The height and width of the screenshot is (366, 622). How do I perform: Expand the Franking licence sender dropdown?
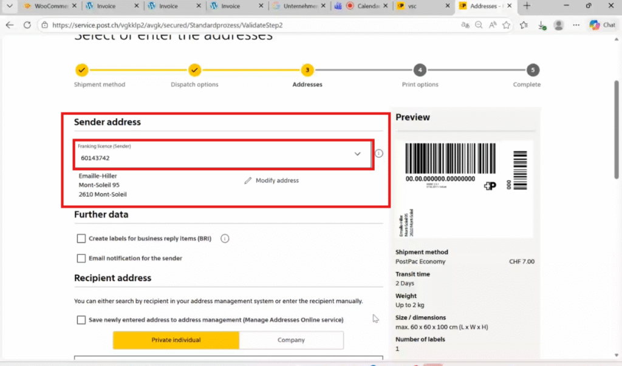357,154
